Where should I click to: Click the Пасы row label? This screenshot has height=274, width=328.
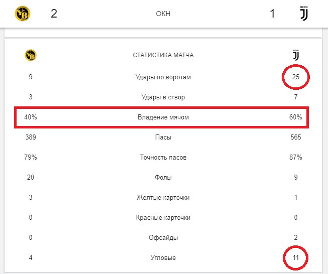tap(163, 137)
